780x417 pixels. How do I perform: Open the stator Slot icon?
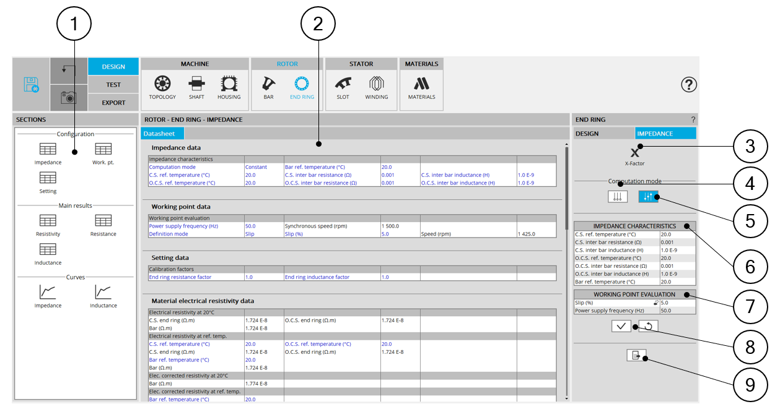(343, 84)
